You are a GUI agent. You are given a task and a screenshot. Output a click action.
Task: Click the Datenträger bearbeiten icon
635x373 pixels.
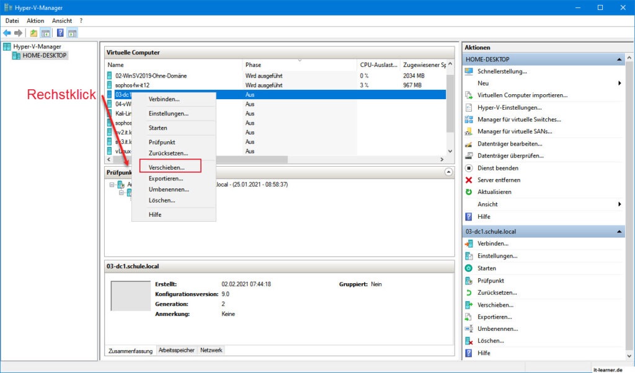tap(469, 144)
